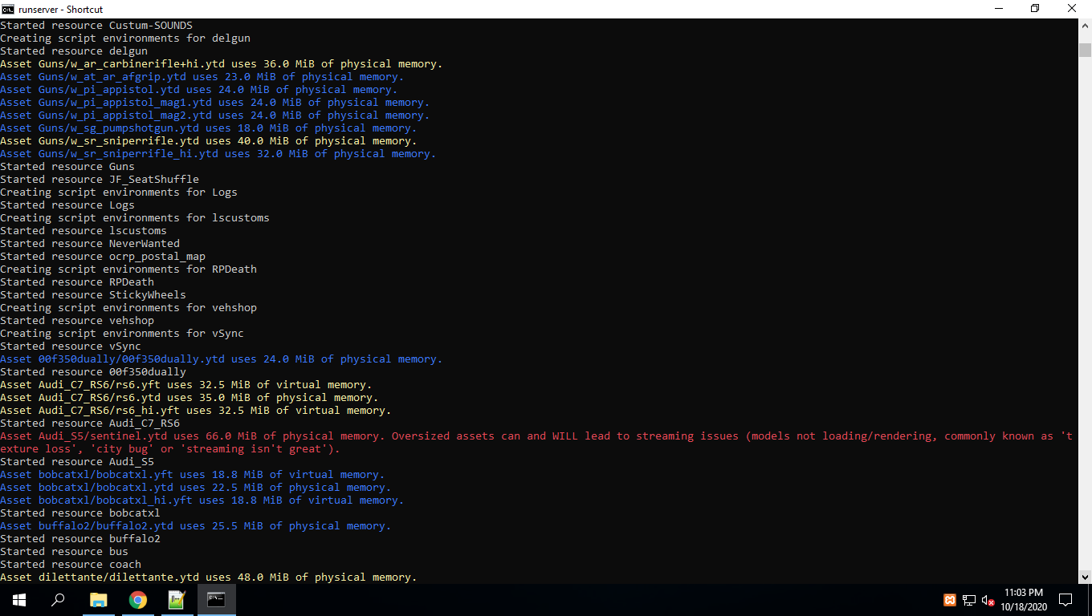This screenshot has height=616, width=1092.
Task: Click the 'Started resource lscustoms' line
Action: [84, 231]
